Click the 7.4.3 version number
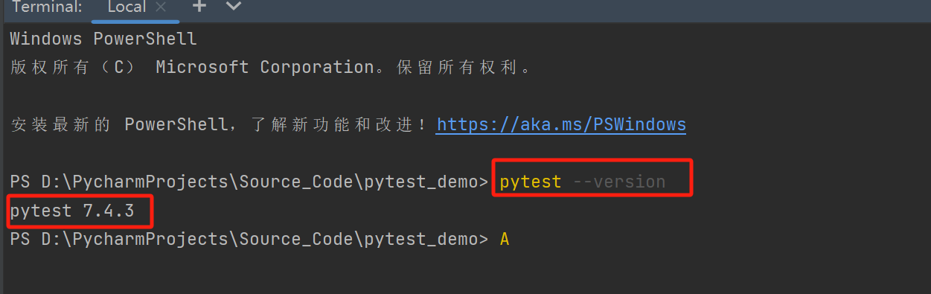Screen dimensions: 931x294 click(x=109, y=211)
